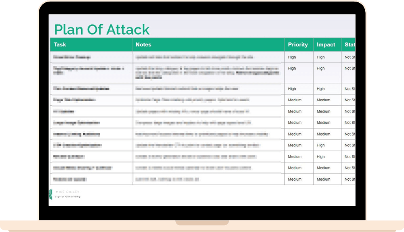
Task: Select the second row's blurred Notes cell
Action: 207,71
